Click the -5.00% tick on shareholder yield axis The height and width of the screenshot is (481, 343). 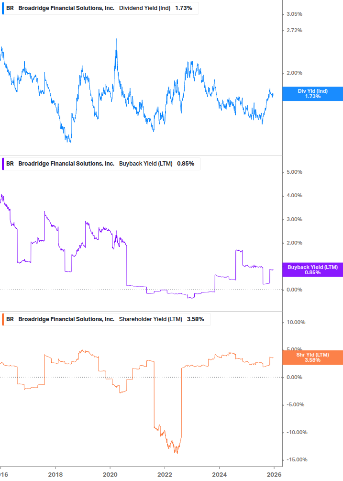[x=295, y=404]
